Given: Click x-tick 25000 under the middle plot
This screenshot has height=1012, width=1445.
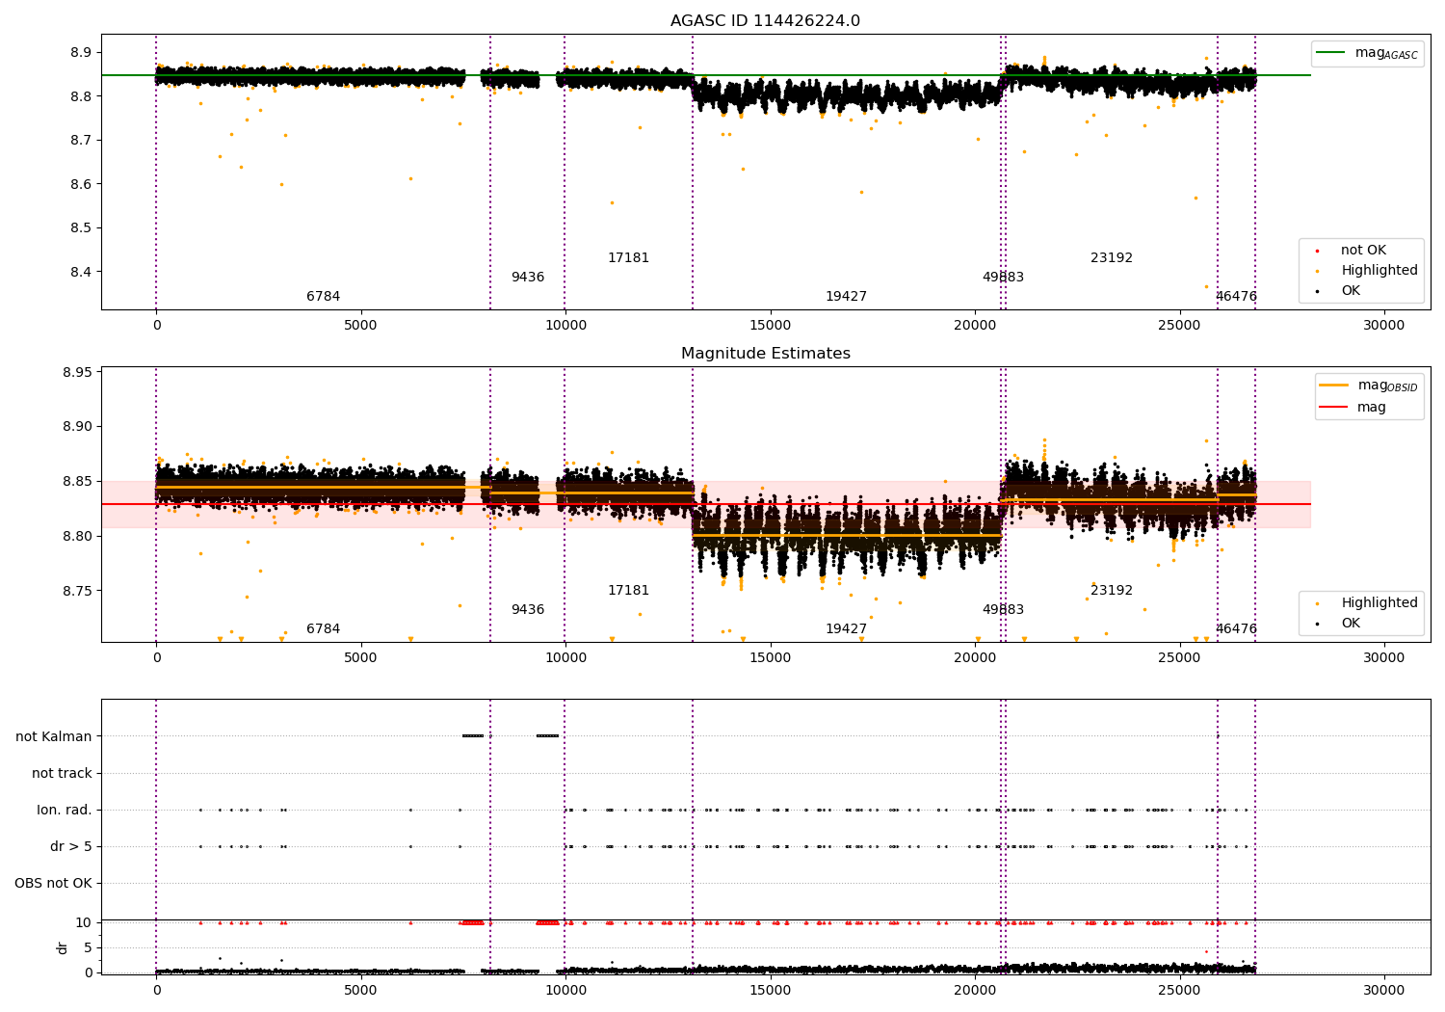Looking at the screenshot, I should 1179,658.
